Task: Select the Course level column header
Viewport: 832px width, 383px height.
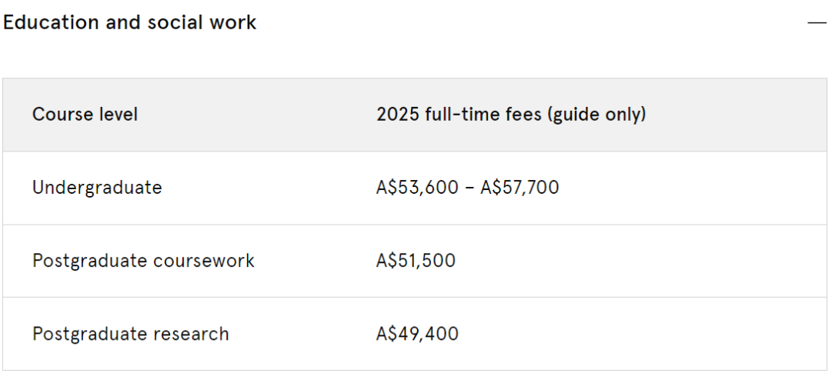Action: point(85,115)
